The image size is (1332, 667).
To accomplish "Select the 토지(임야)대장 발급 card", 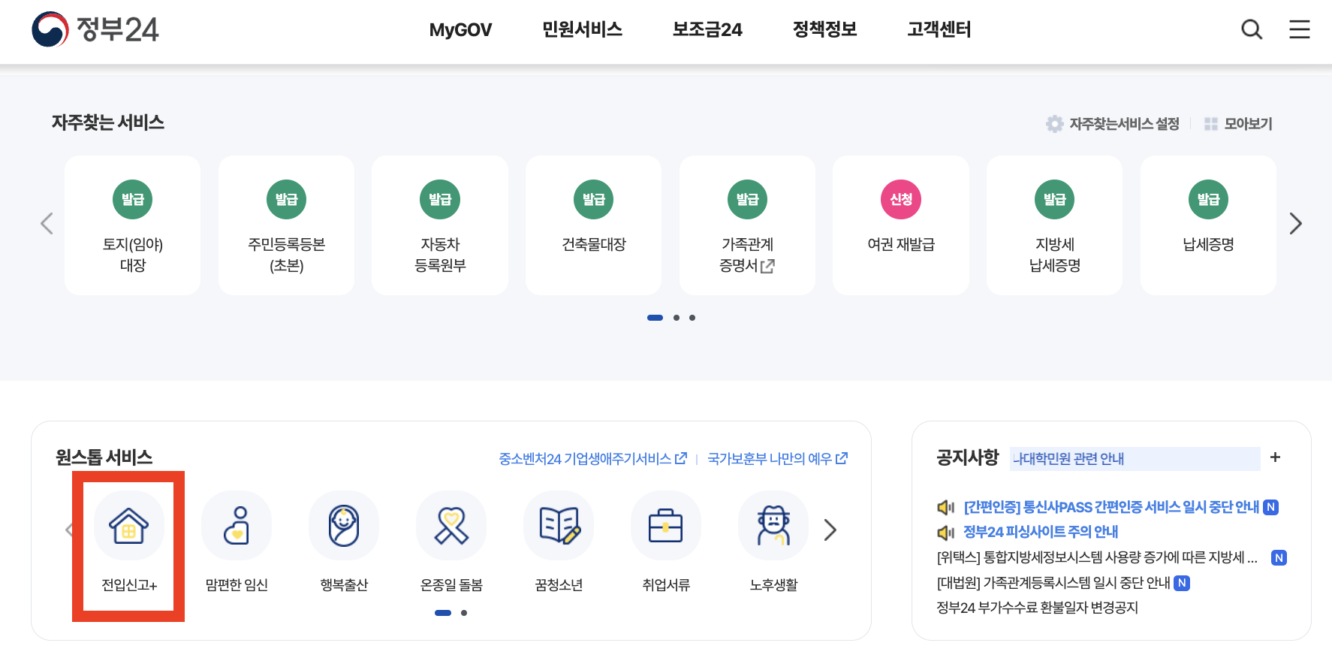I will [133, 225].
